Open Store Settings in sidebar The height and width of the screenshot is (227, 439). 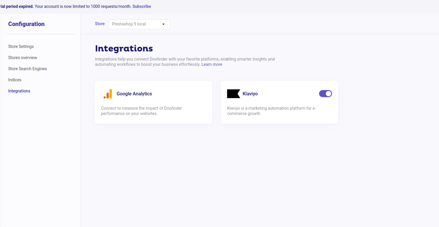click(x=21, y=46)
